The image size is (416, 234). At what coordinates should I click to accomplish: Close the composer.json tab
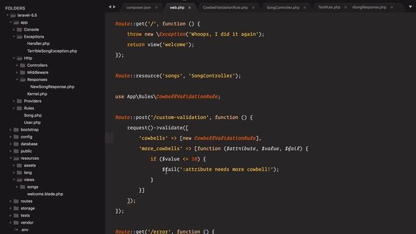tap(156, 8)
